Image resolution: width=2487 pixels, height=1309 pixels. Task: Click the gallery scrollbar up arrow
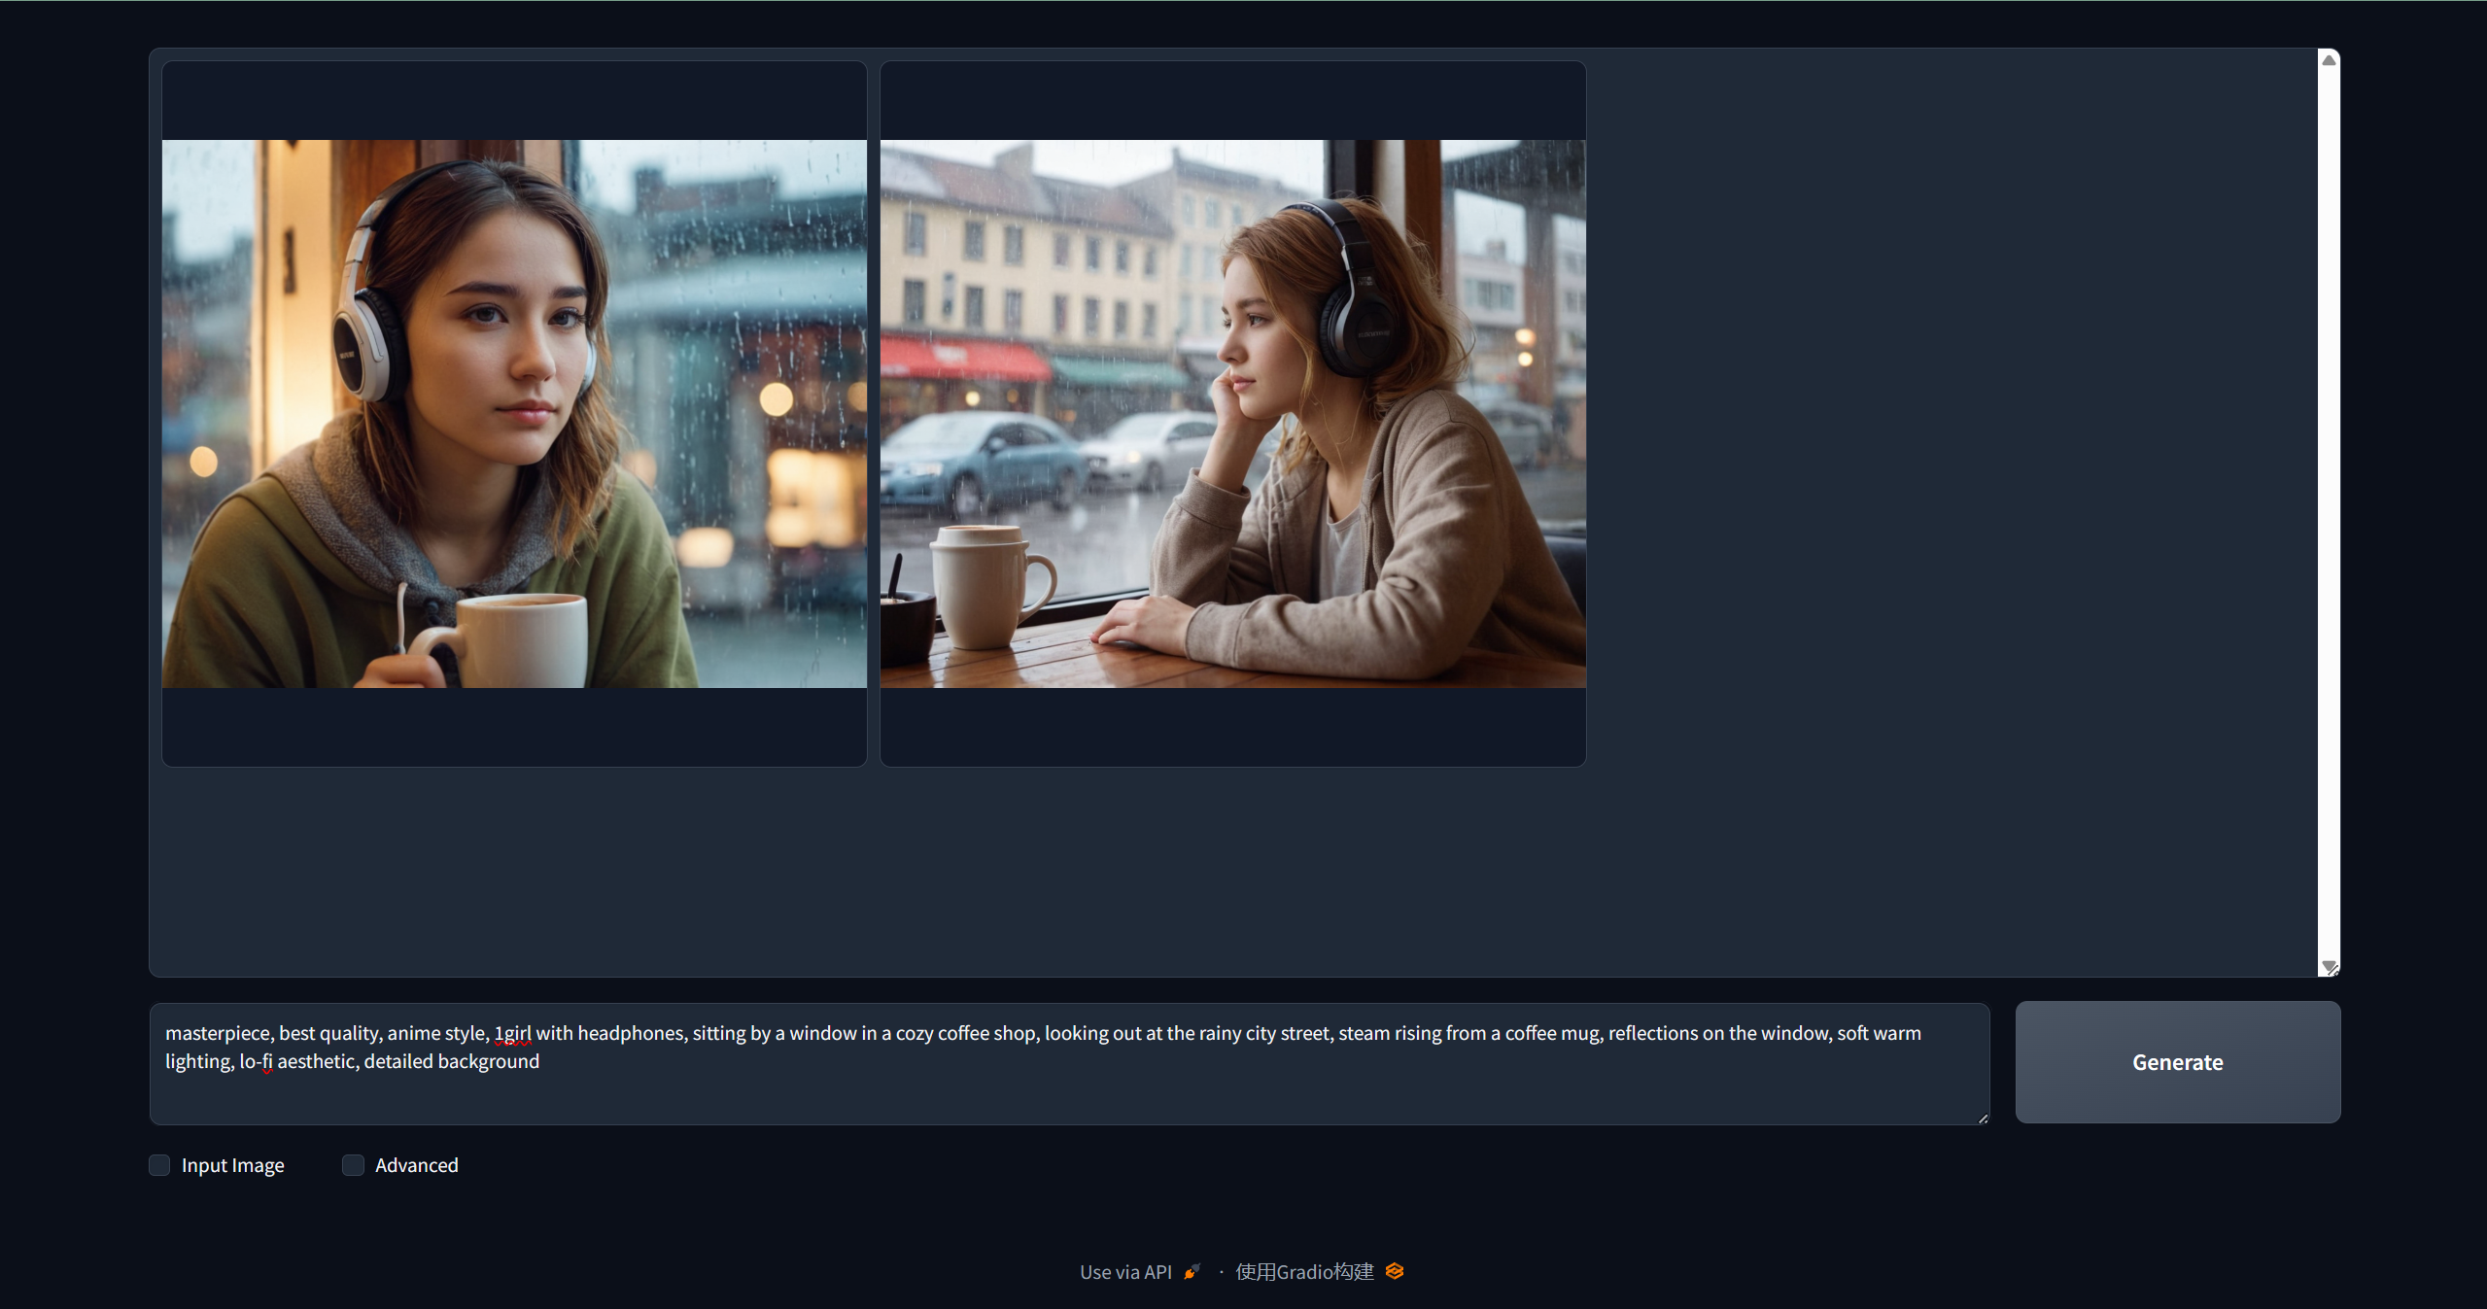[x=2329, y=60]
